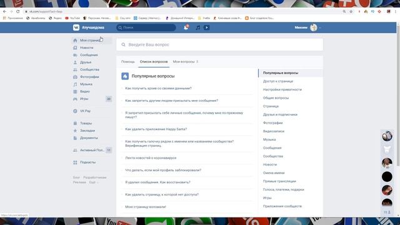Viewport: 400px width, 225px height.
Task: Click the Реклама footer link
Action: click(79, 182)
